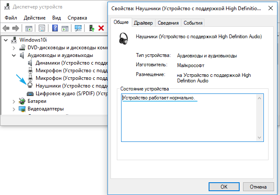Click the blue Help question mark icon

[55, 28]
